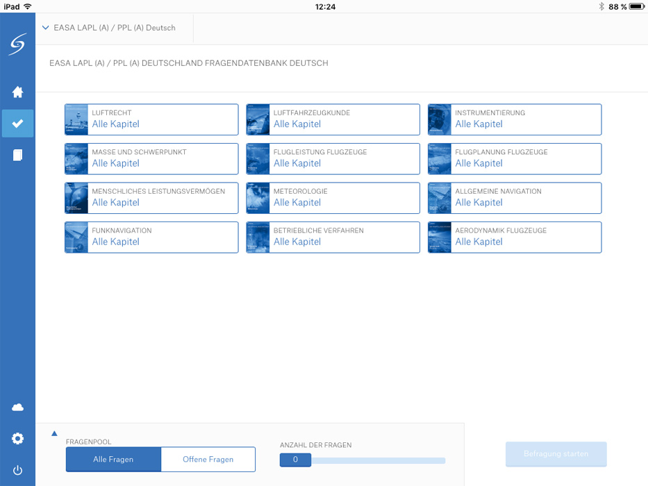Screen dimensions: 648x486
Task: Tap the Luftrecht cover thumbnail
Action: coord(76,119)
